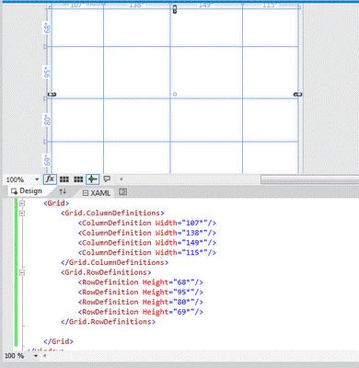Toggle the green snap-to-snaplines button
Image resolution: width=359 pixels, height=368 pixels.
pyautogui.click(x=92, y=179)
